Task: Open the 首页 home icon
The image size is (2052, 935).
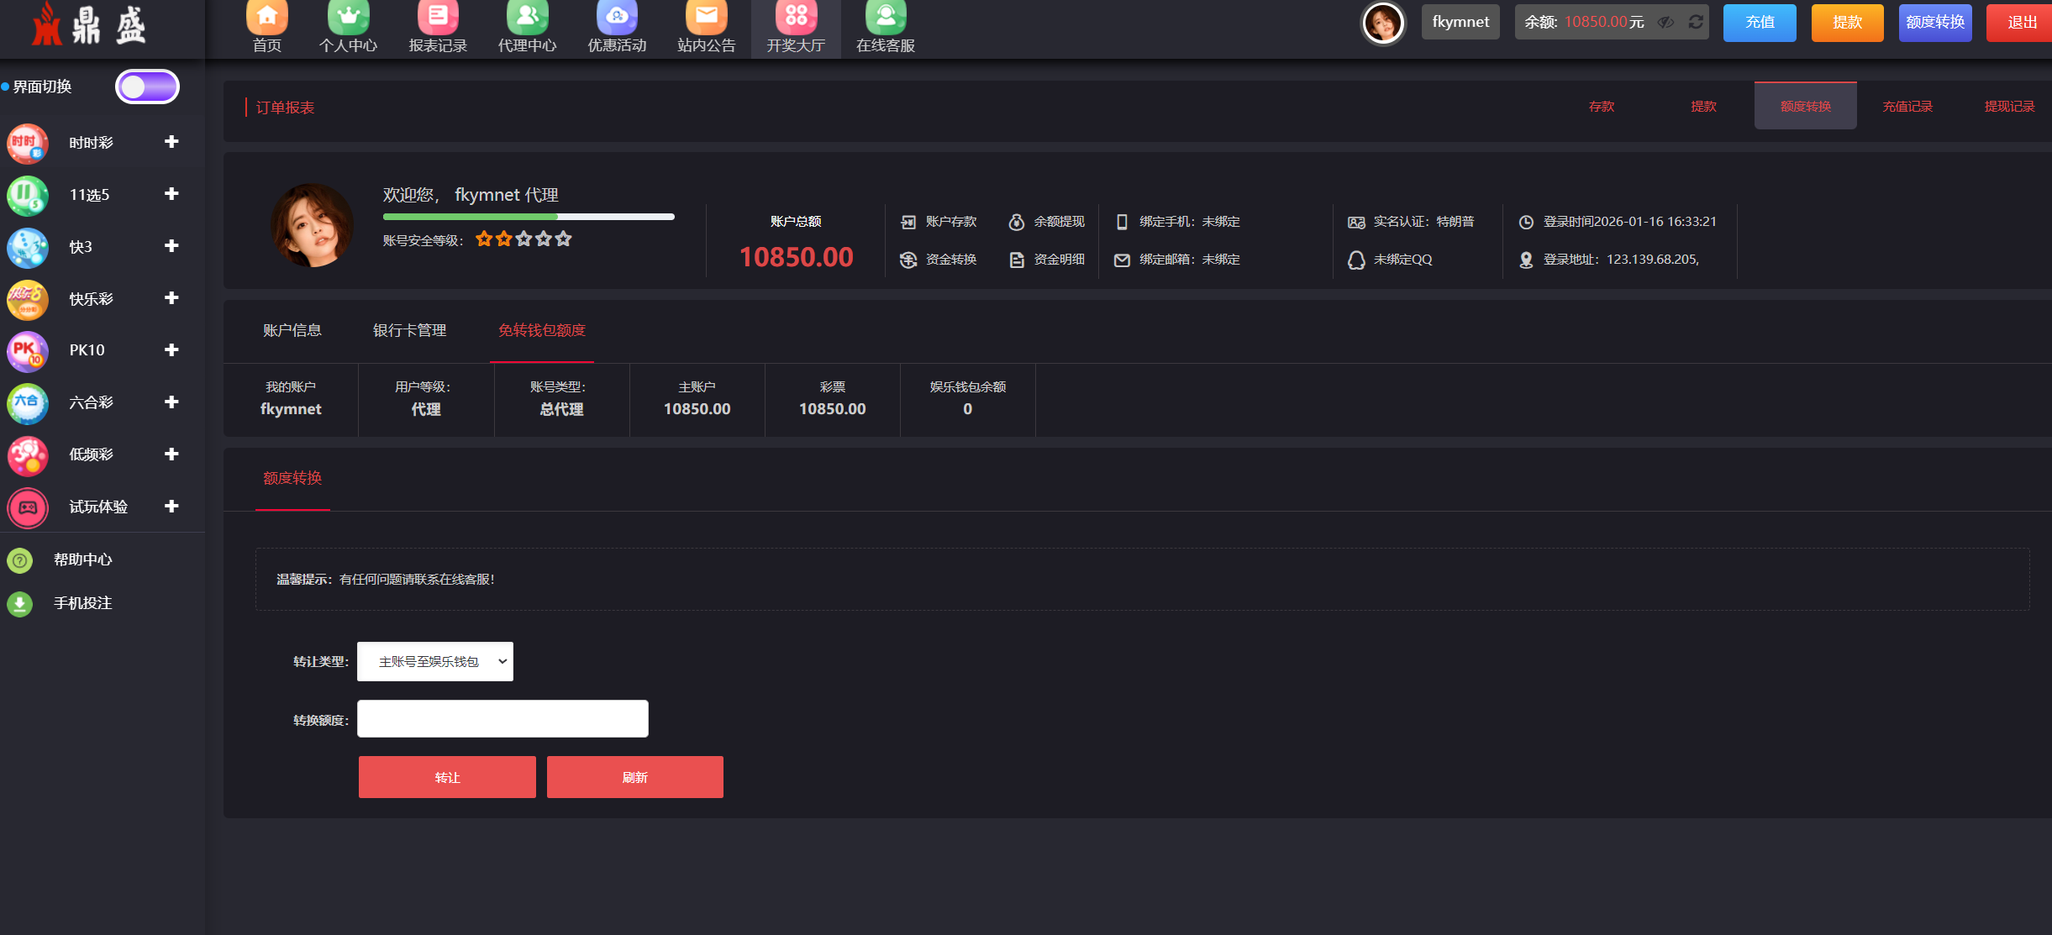Action: click(x=266, y=17)
